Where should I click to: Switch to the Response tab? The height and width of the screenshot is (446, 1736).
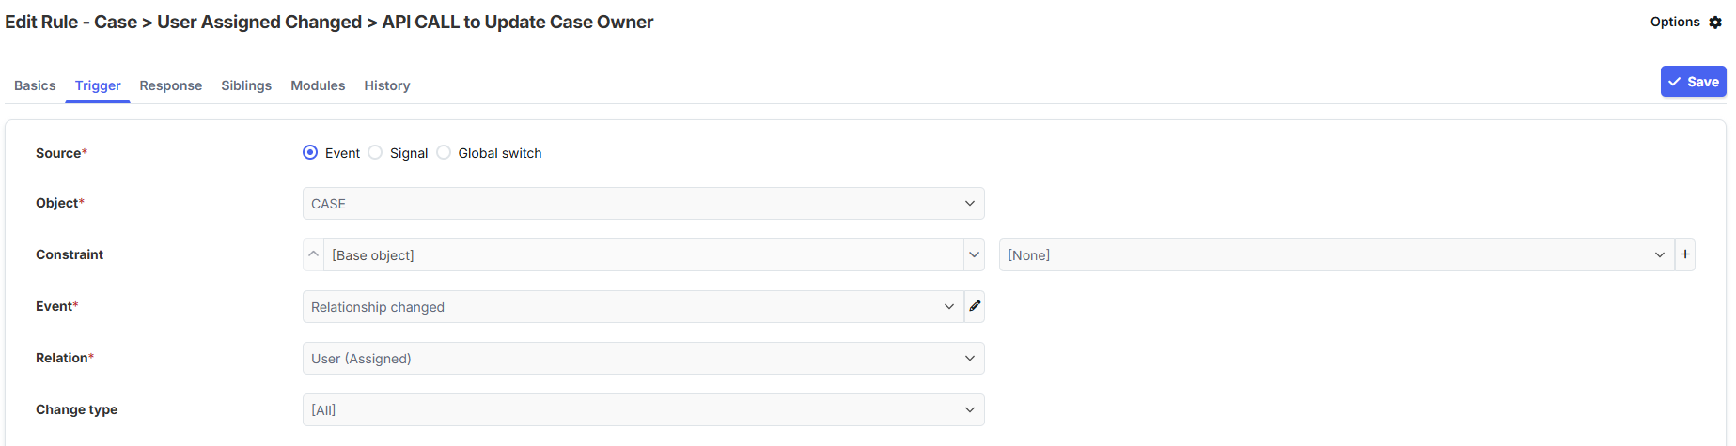click(x=171, y=85)
